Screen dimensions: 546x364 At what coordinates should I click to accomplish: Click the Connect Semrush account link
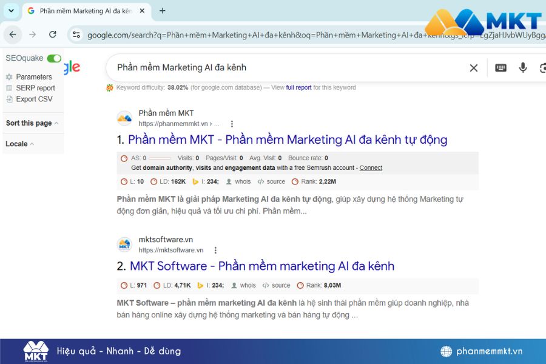pos(371,168)
